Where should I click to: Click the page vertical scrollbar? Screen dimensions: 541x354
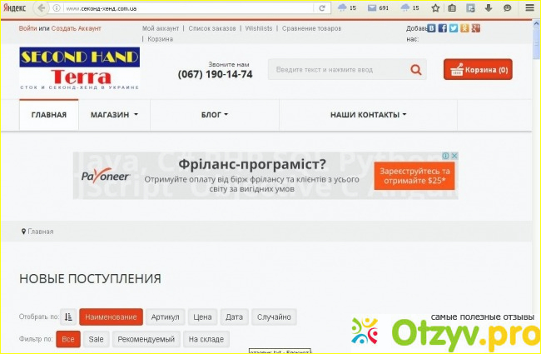[536, 167]
